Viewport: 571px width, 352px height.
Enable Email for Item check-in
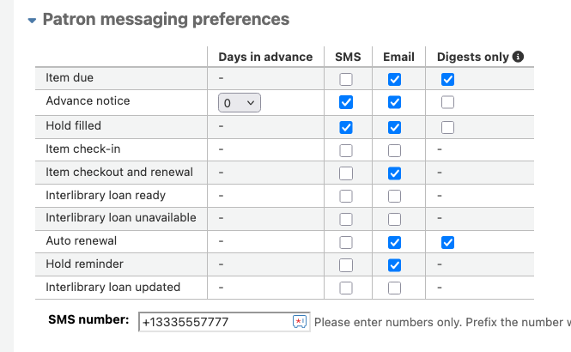(x=394, y=150)
